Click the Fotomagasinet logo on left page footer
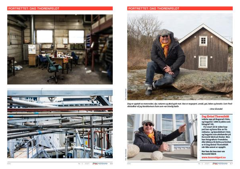 click(x=100, y=163)
